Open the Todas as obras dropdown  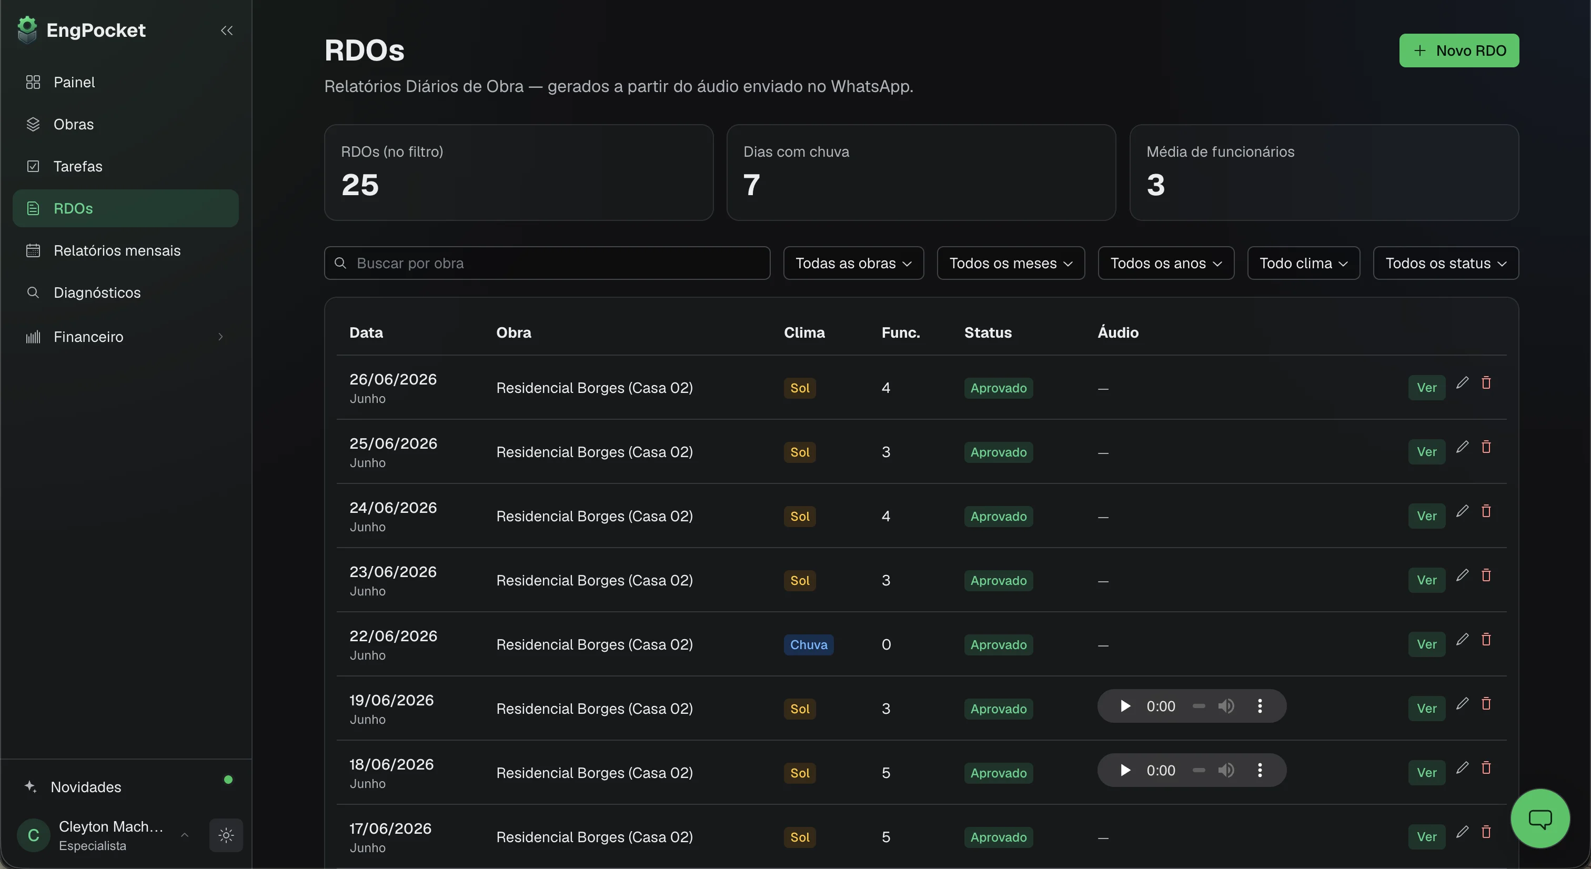(853, 263)
